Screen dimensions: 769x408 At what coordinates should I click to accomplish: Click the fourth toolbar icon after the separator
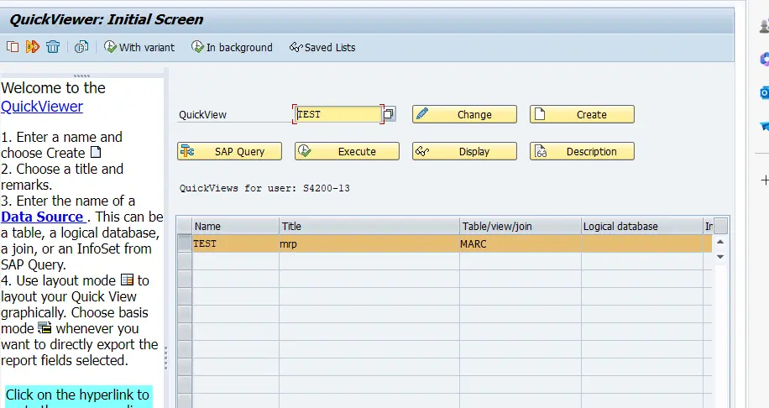pyautogui.click(x=81, y=47)
